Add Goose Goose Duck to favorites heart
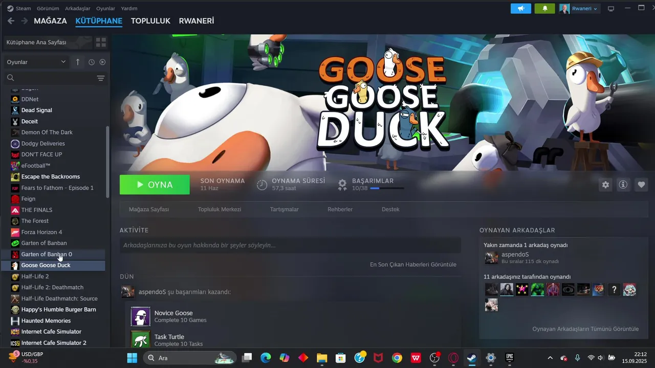 641,185
